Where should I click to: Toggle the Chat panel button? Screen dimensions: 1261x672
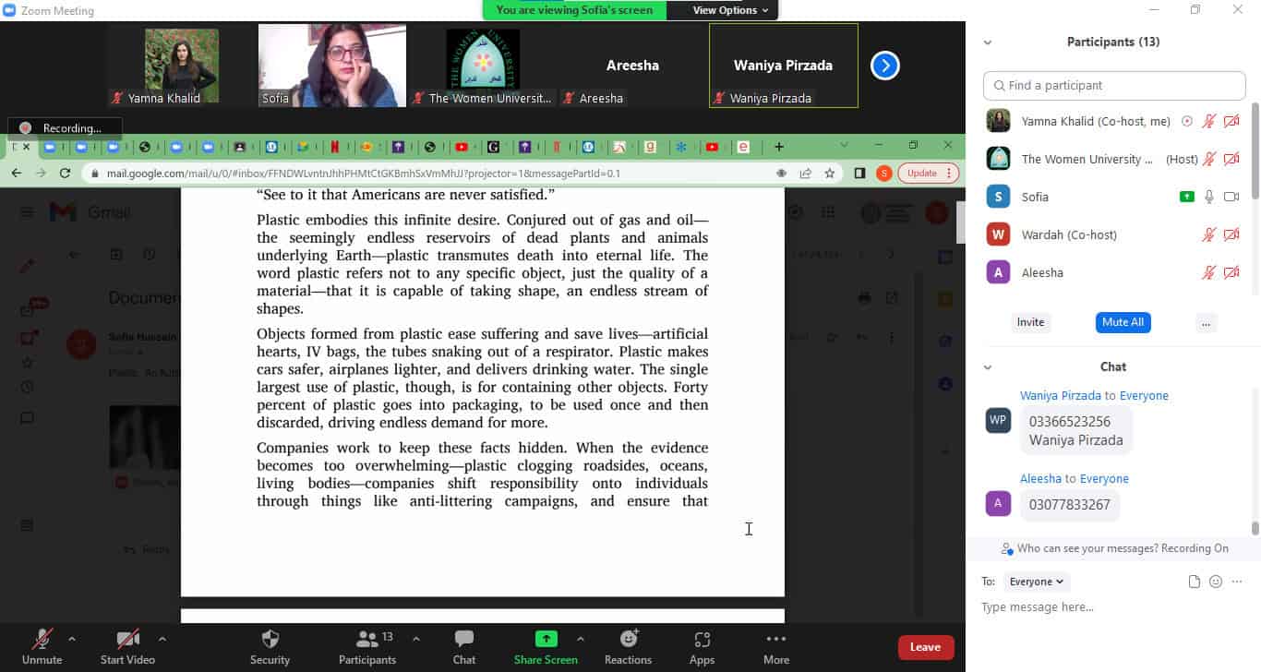pyautogui.click(x=463, y=640)
